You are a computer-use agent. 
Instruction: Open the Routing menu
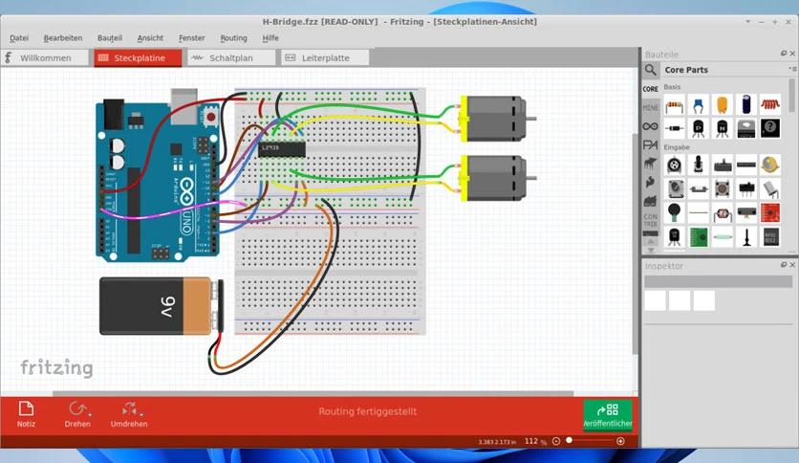pos(233,37)
